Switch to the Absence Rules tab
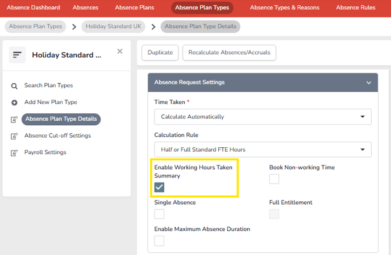 (x=356, y=7)
